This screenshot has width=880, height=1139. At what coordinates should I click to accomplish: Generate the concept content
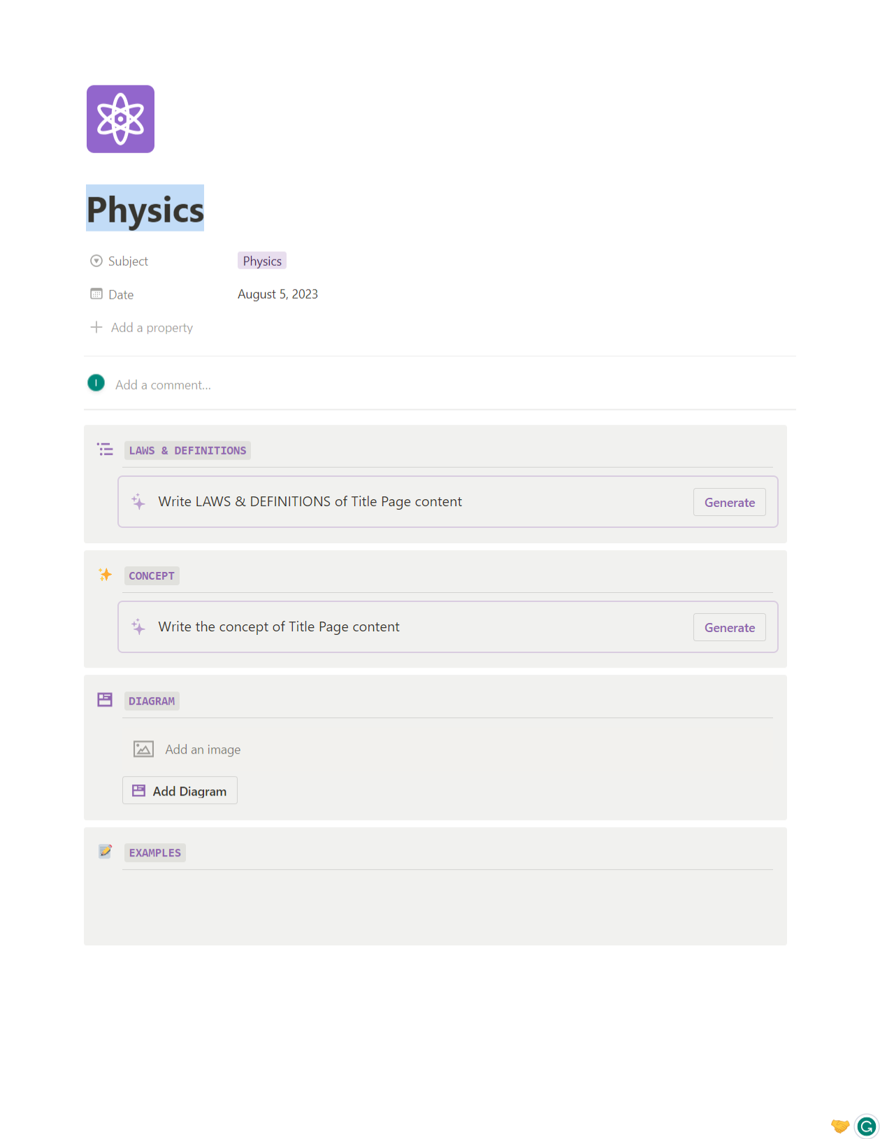pyautogui.click(x=729, y=627)
